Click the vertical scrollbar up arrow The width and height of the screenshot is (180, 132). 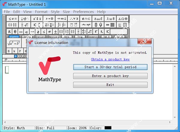[175, 67]
